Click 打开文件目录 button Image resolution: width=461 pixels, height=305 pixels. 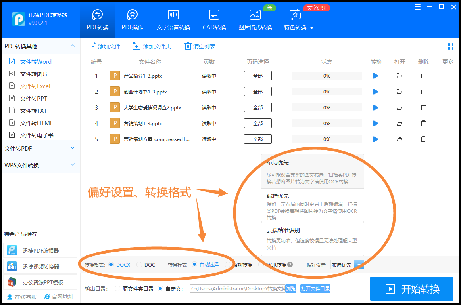pyautogui.click(x=315, y=289)
